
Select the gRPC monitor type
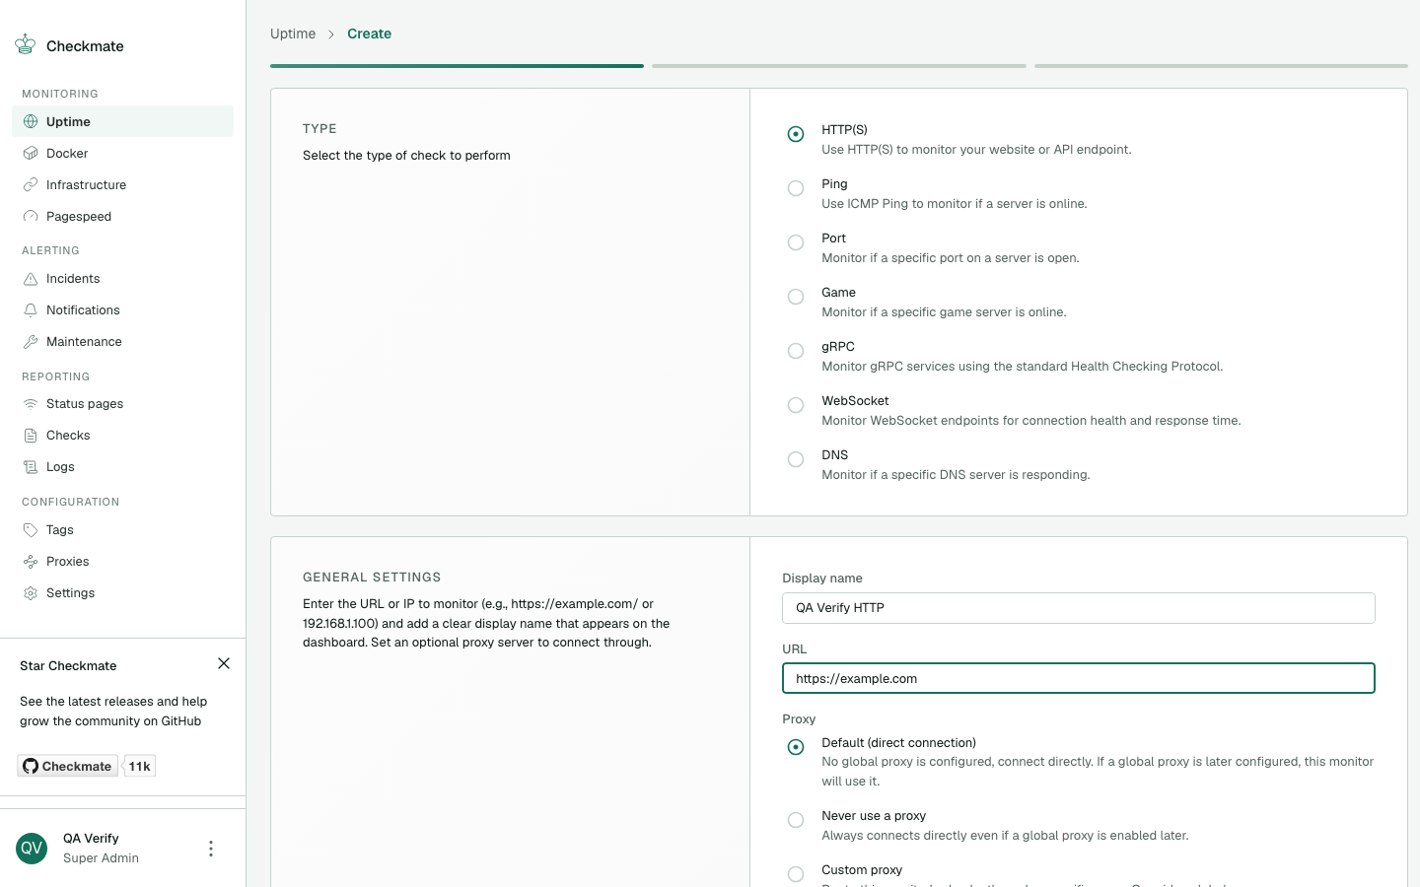tap(796, 351)
